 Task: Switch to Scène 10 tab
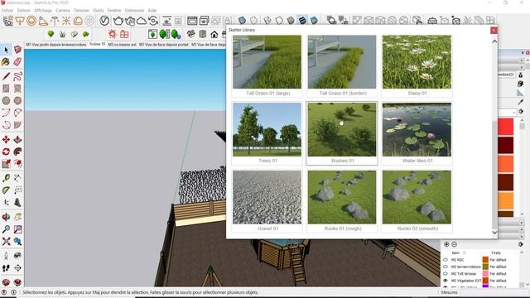[x=98, y=44]
